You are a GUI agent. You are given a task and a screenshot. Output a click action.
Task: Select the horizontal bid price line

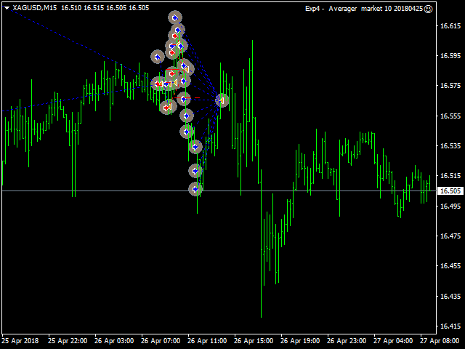coord(219,190)
